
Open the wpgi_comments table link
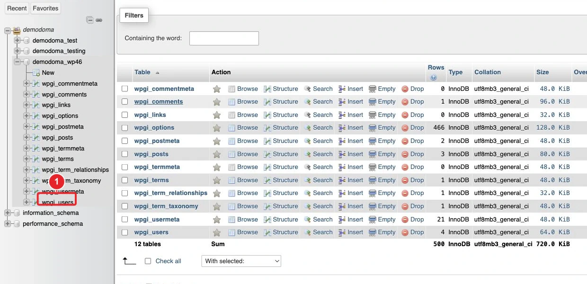tap(159, 102)
